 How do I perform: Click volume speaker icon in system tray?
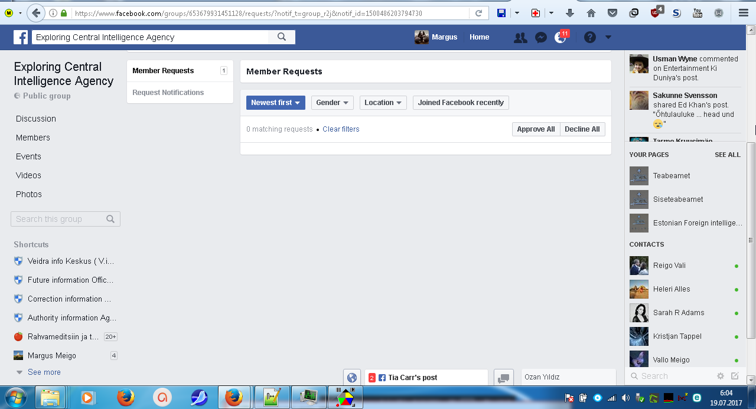(625, 398)
